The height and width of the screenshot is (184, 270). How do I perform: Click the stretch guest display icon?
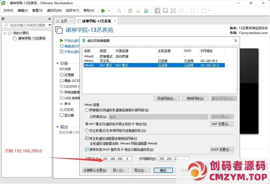204,11
